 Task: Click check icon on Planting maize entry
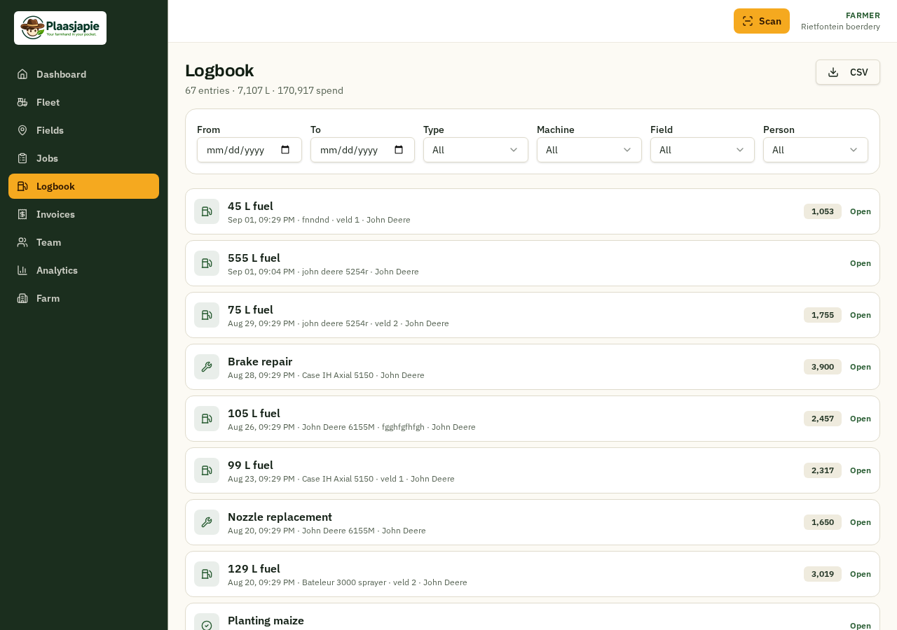click(207, 625)
